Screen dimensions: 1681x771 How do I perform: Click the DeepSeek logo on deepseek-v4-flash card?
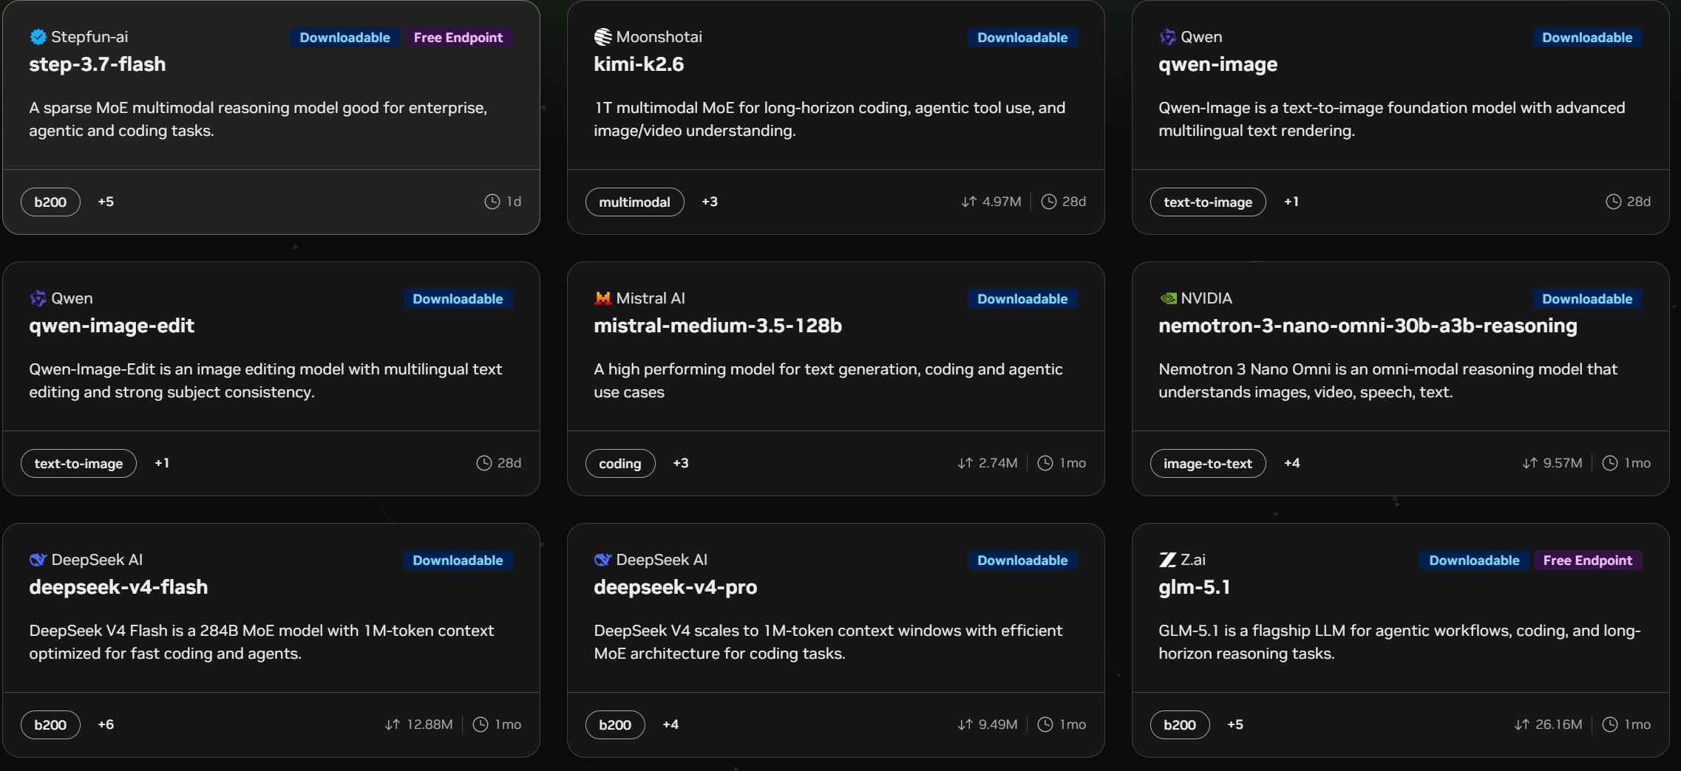(38, 560)
